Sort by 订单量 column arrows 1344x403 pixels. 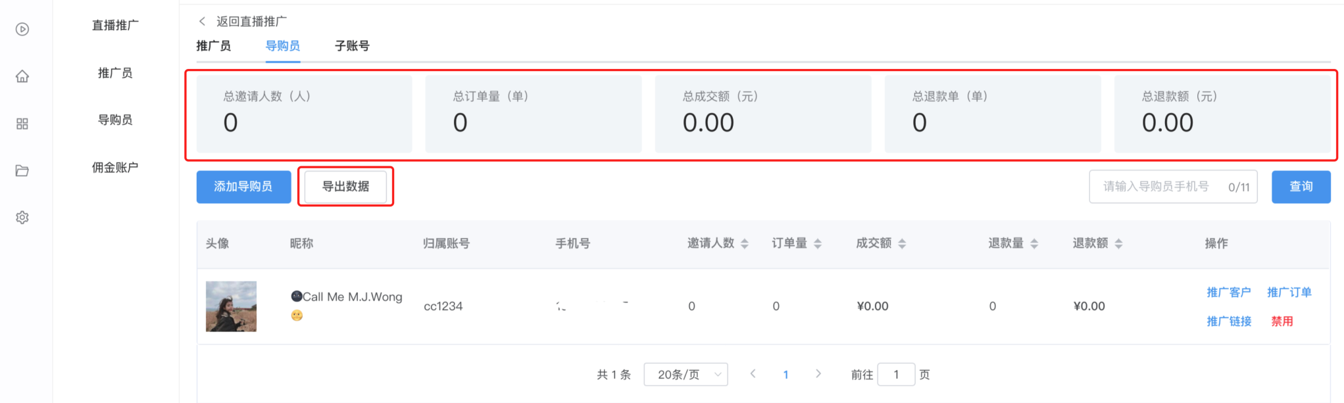tap(818, 244)
